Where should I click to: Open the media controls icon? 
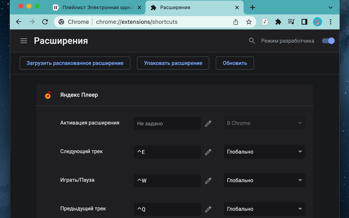tap(291, 22)
